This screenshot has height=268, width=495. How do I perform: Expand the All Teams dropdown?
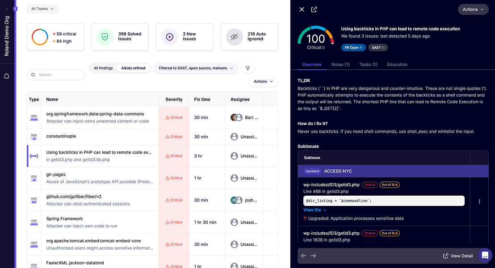[42, 9]
